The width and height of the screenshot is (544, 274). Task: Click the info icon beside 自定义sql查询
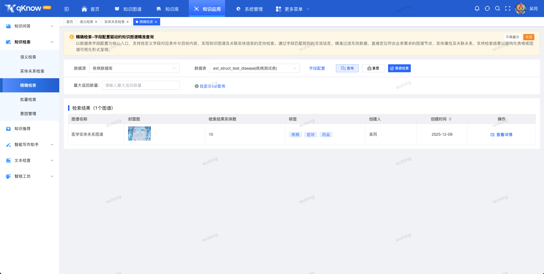click(x=196, y=86)
